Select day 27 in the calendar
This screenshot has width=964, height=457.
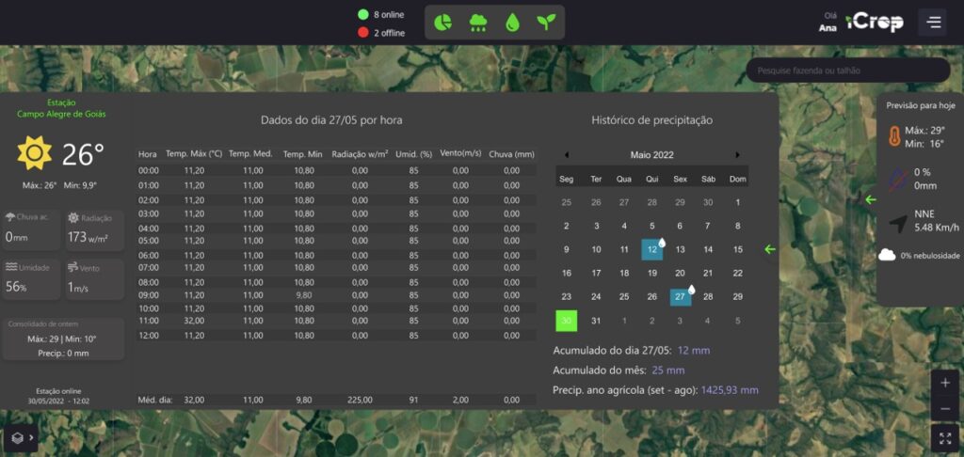(x=680, y=297)
